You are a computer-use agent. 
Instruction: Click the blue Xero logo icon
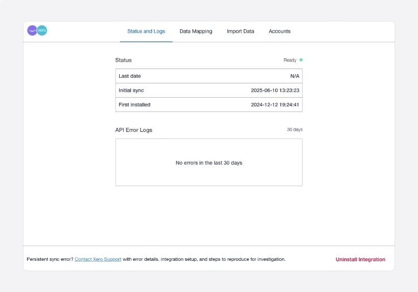click(x=42, y=31)
